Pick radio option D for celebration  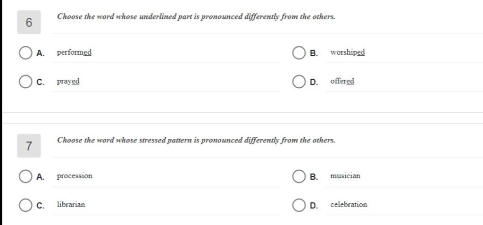tap(299, 205)
